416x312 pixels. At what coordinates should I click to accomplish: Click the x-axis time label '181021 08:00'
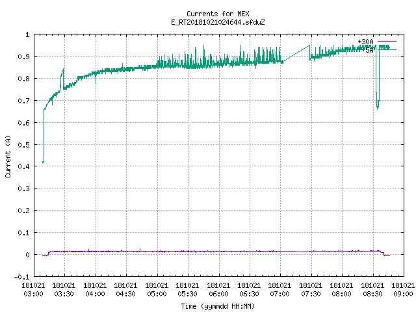tap(341, 290)
